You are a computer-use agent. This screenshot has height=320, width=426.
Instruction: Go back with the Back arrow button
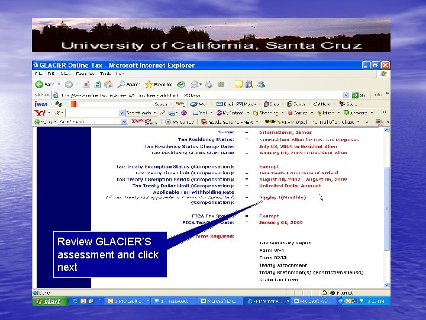44,84
